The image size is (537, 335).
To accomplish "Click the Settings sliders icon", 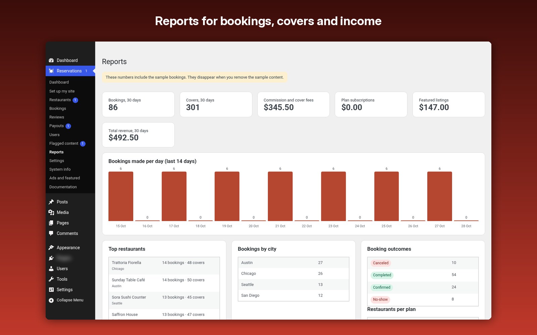I will [51, 290].
